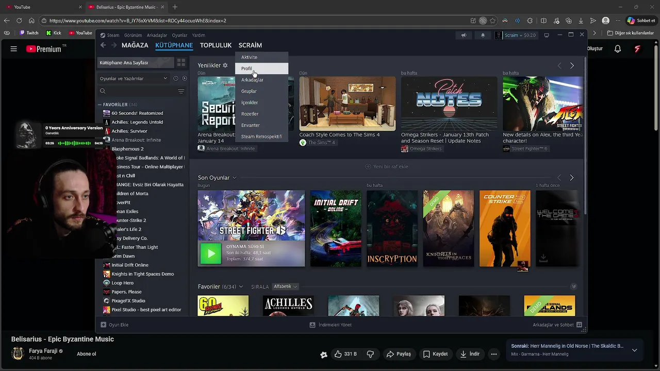Collapse Favoriler shelf with double chevron
660x371 pixels.
click(x=573, y=286)
